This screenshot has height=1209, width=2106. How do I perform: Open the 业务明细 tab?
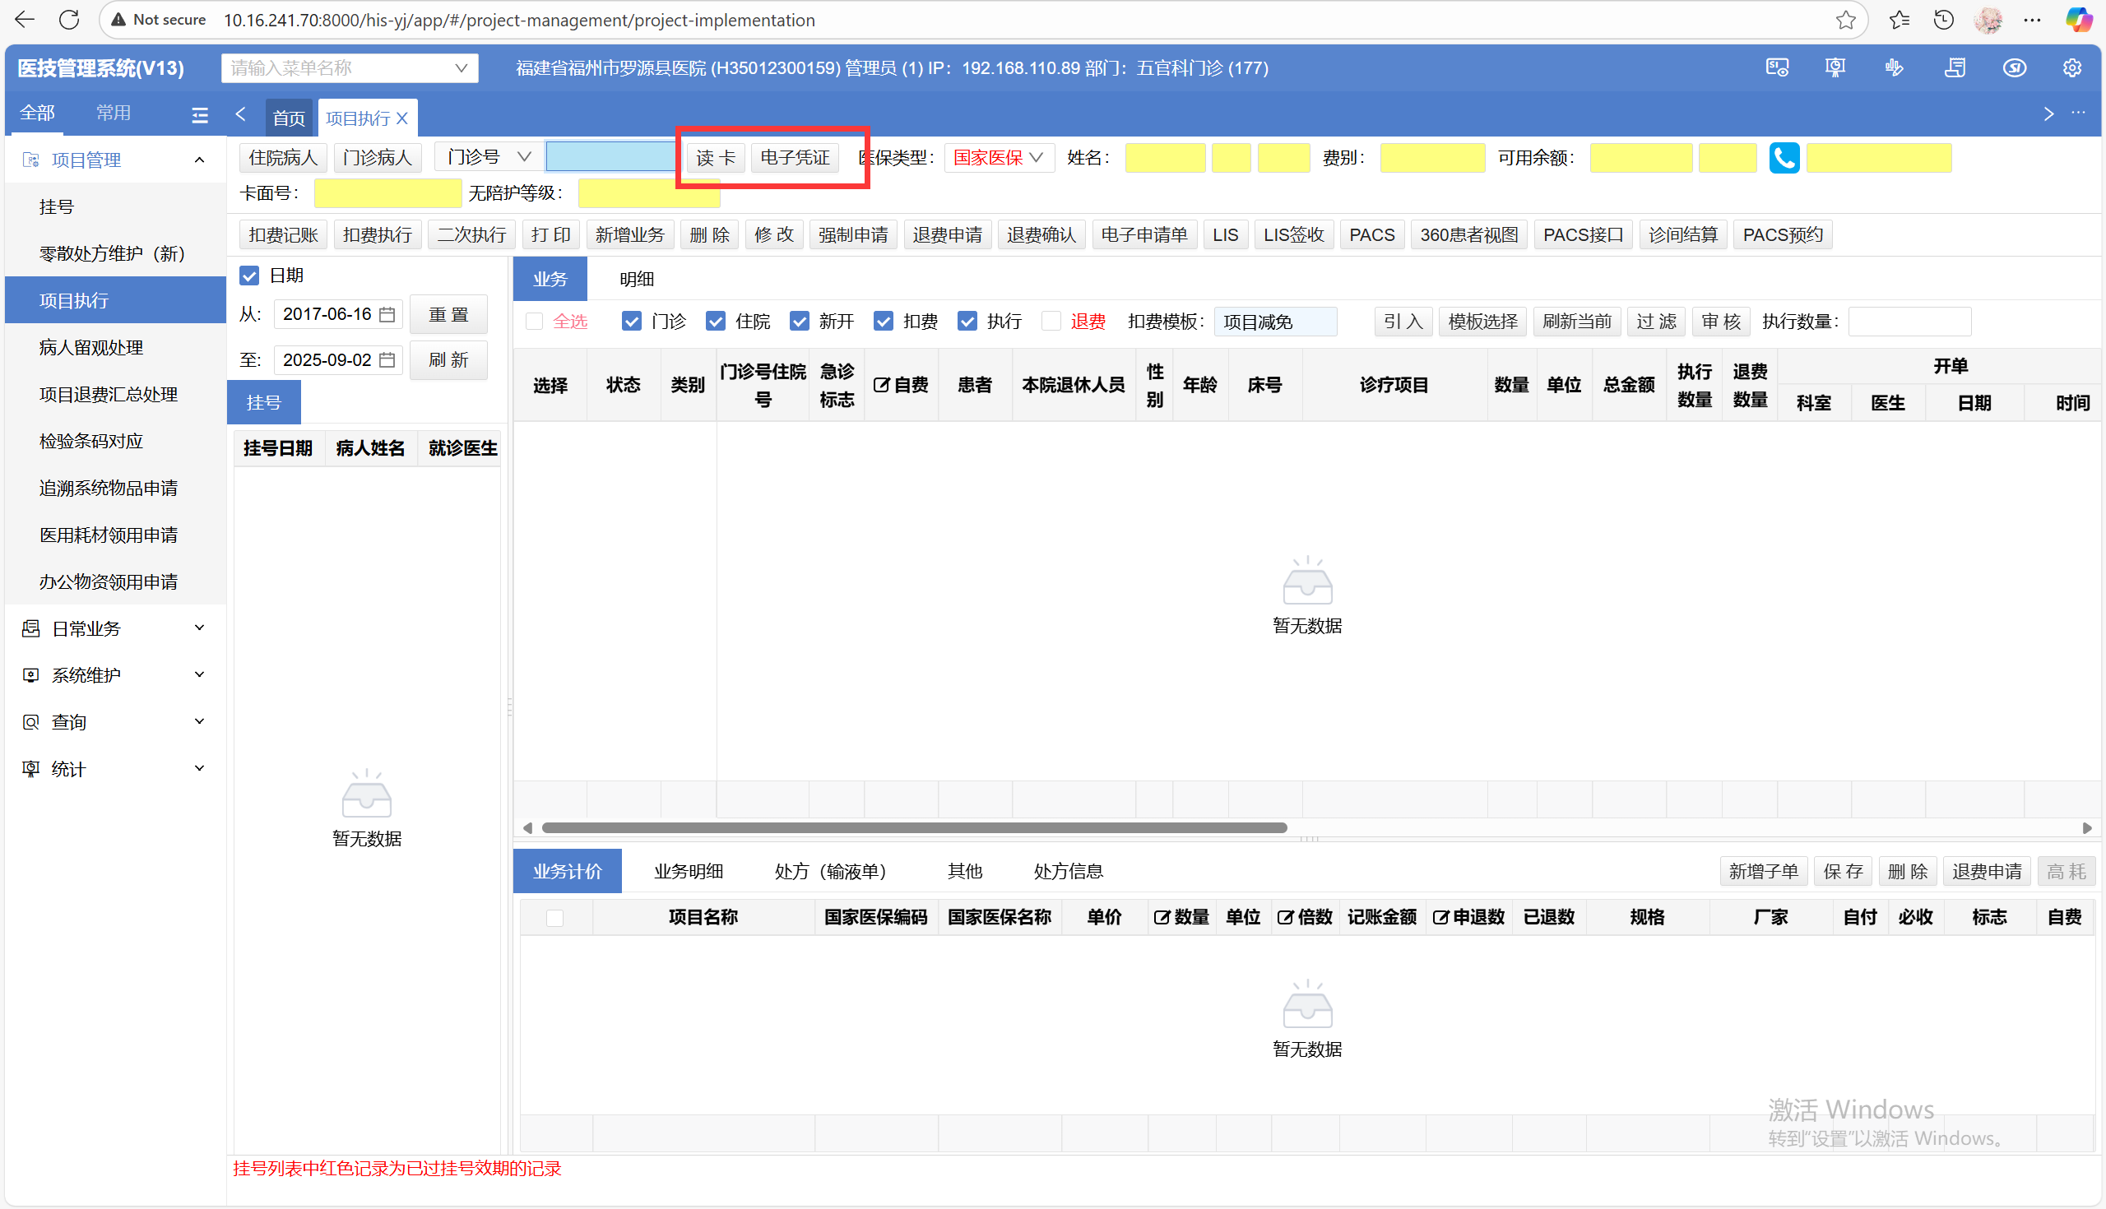[689, 871]
